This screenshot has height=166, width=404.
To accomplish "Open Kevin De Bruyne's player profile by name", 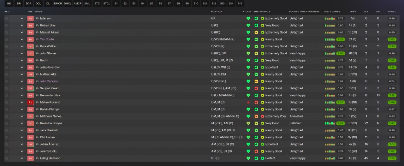I will pyautogui.click(x=51, y=123).
